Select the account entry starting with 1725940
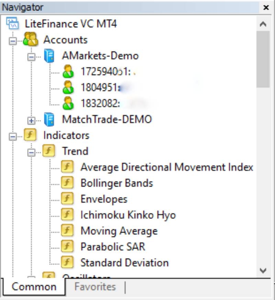Screen dimensions: 275x300 coord(106,72)
